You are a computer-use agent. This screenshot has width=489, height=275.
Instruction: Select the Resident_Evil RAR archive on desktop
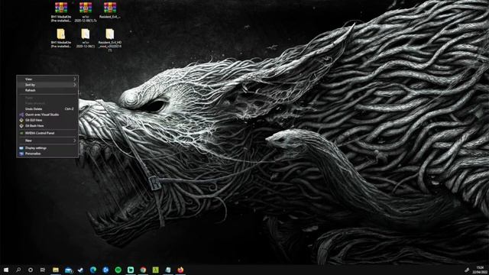tap(110, 8)
